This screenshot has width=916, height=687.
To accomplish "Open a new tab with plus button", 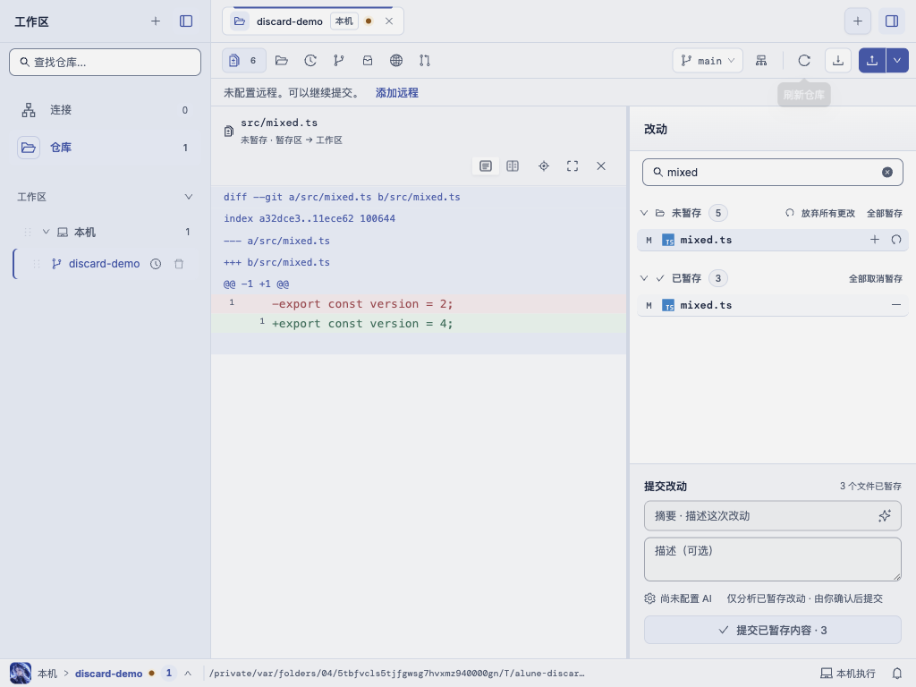I will [858, 21].
